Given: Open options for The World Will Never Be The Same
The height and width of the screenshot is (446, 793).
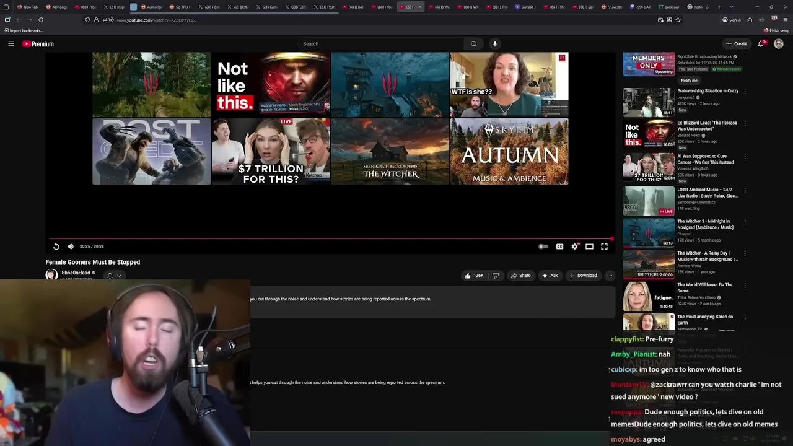Looking at the screenshot, I should coord(745,286).
